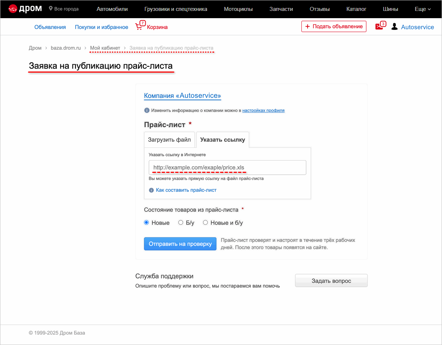
Task: Open the shopping cart with 7 items
Action: [140, 26]
